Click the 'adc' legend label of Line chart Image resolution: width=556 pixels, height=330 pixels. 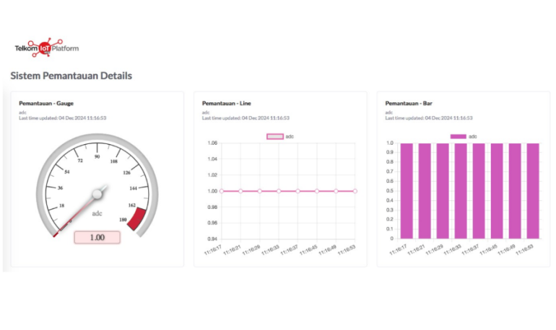(290, 136)
